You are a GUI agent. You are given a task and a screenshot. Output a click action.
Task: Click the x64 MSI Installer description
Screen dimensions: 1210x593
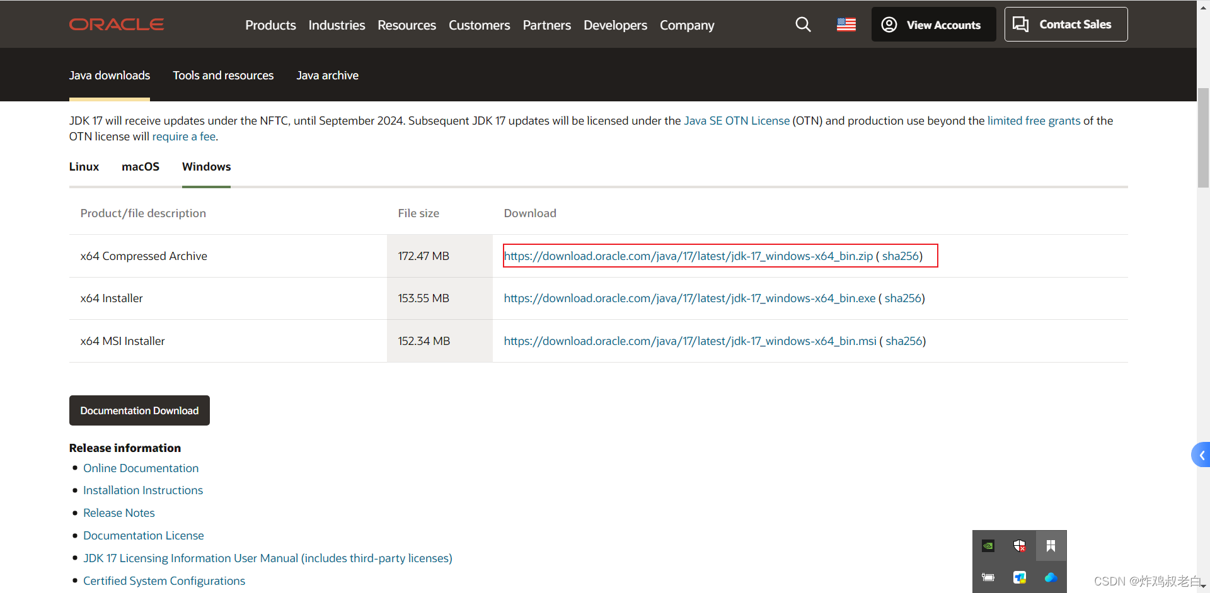pos(122,341)
